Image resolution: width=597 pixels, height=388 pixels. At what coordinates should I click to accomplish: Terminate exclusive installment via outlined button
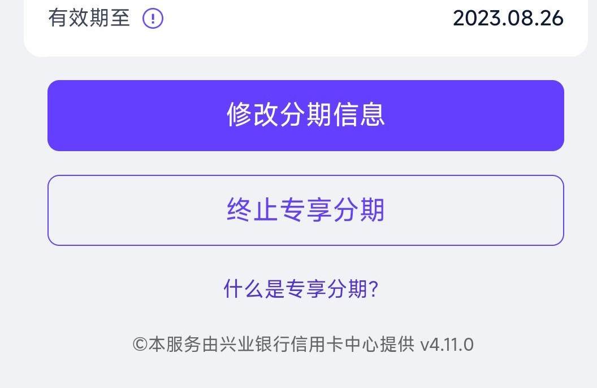[306, 210]
